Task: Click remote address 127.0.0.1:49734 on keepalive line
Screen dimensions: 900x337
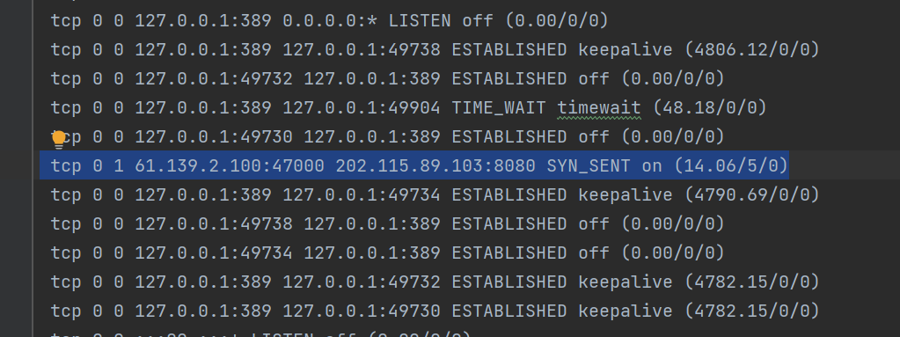Action: click(x=362, y=195)
